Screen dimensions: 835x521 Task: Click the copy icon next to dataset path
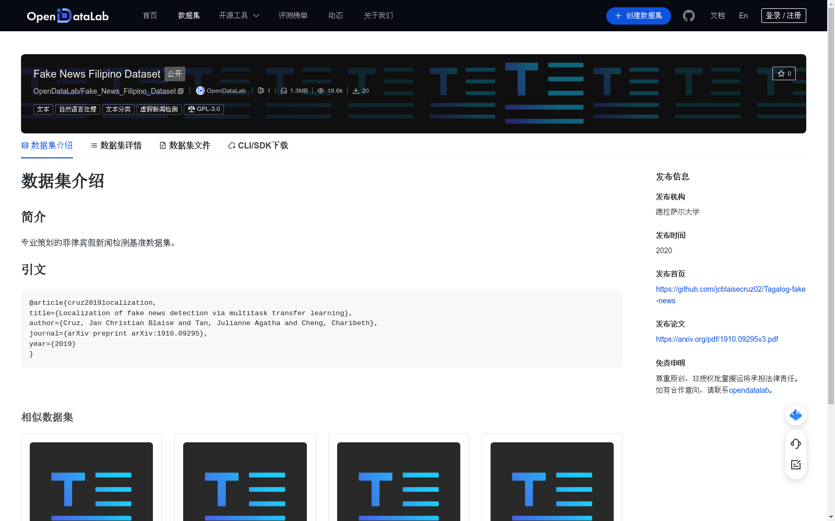[181, 91]
